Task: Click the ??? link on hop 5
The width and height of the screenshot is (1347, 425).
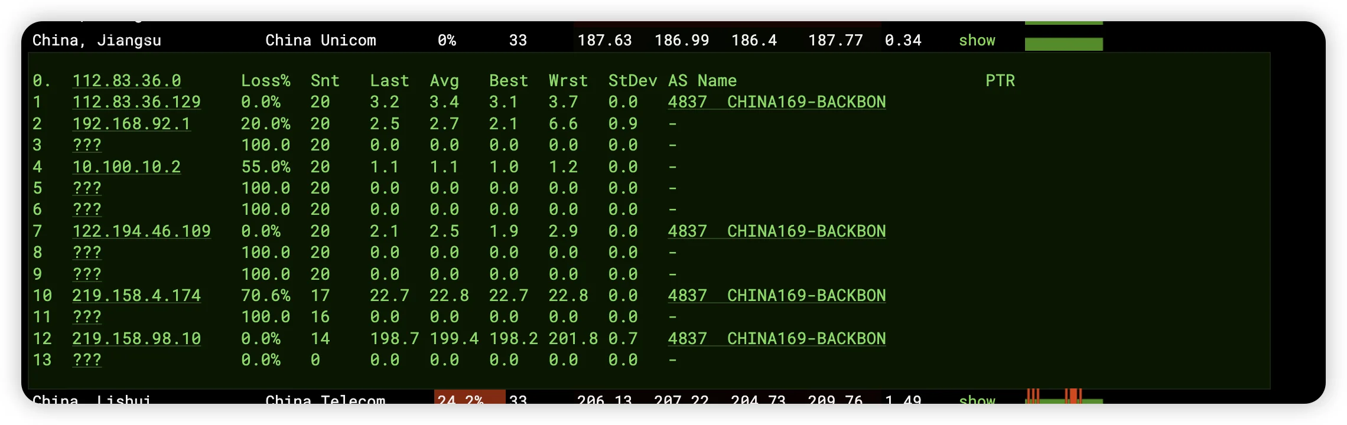Action: click(87, 188)
